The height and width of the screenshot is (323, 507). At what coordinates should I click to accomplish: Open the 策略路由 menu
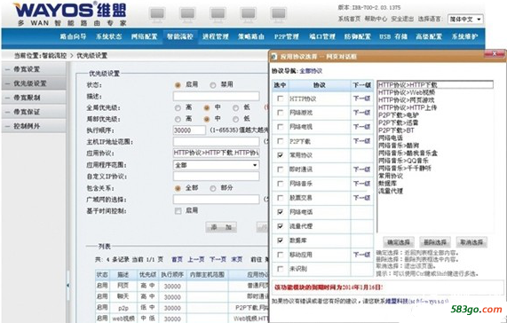pos(251,36)
